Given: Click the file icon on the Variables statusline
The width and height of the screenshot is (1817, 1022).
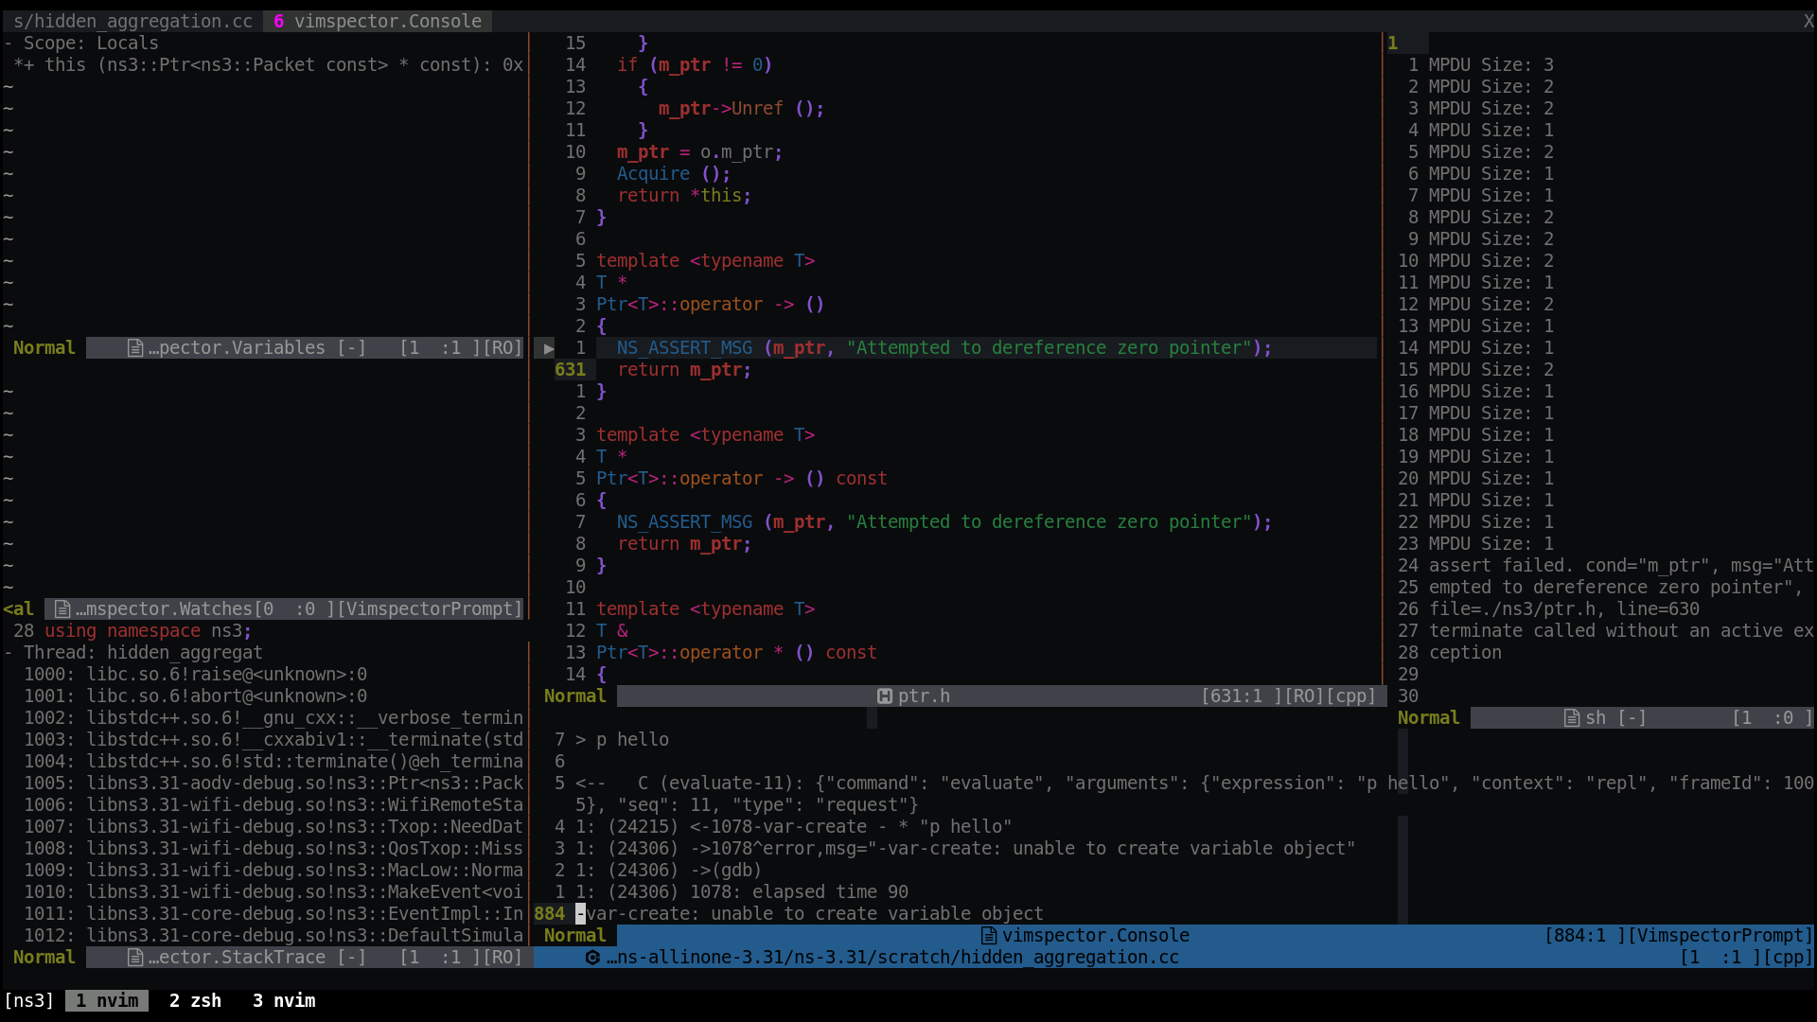Looking at the screenshot, I should [x=135, y=347].
